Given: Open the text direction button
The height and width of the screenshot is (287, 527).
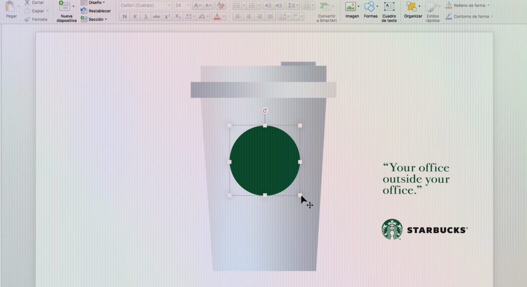Looking at the screenshot, I should click(x=284, y=16).
